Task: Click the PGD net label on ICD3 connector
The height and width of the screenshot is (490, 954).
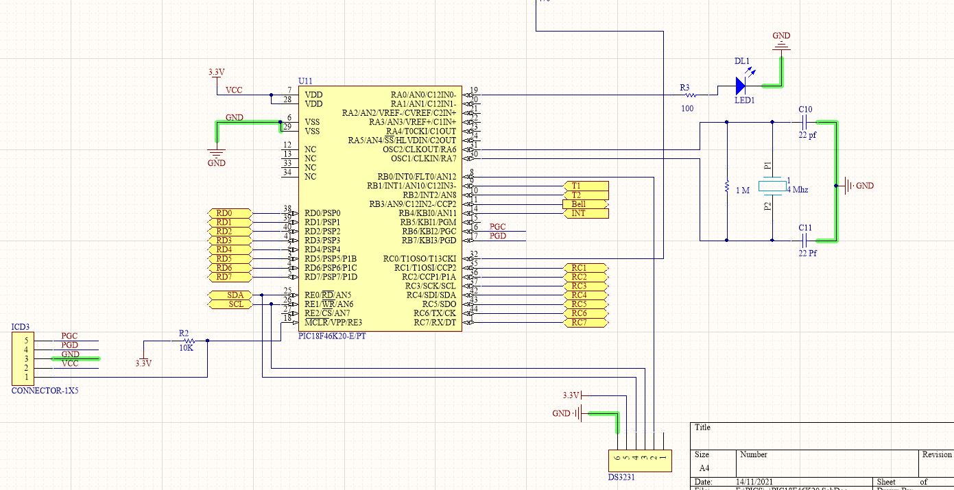Action: pos(69,345)
